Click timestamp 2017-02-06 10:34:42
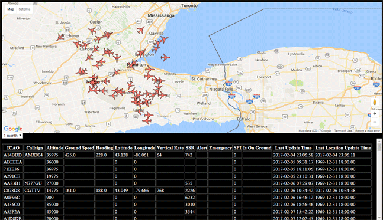This screenshot has height=220, width=383. point(293,191)
